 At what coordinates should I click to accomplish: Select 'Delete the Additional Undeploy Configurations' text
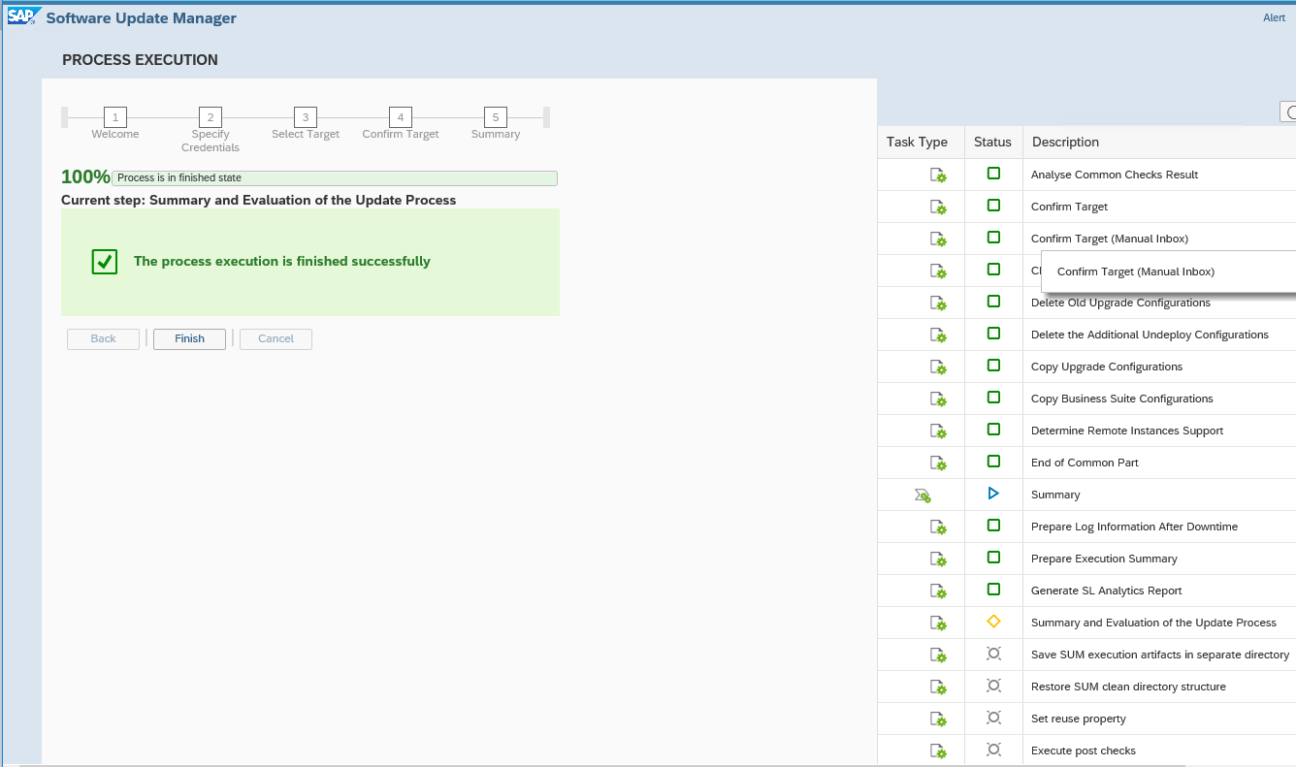pos(1150,336)
